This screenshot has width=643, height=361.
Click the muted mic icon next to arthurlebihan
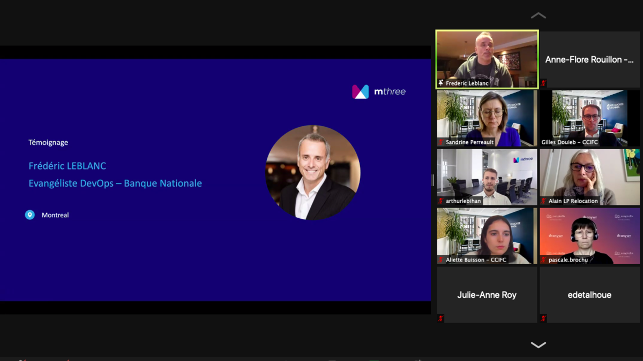tap(441, 201)
